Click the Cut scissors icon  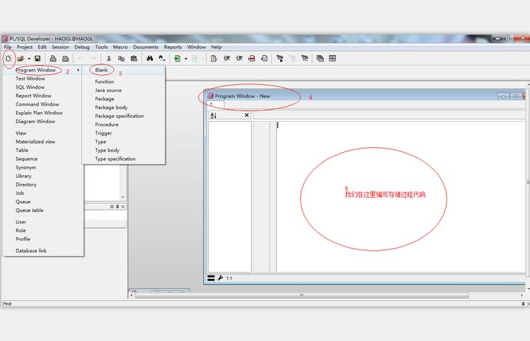pos(109,58)
